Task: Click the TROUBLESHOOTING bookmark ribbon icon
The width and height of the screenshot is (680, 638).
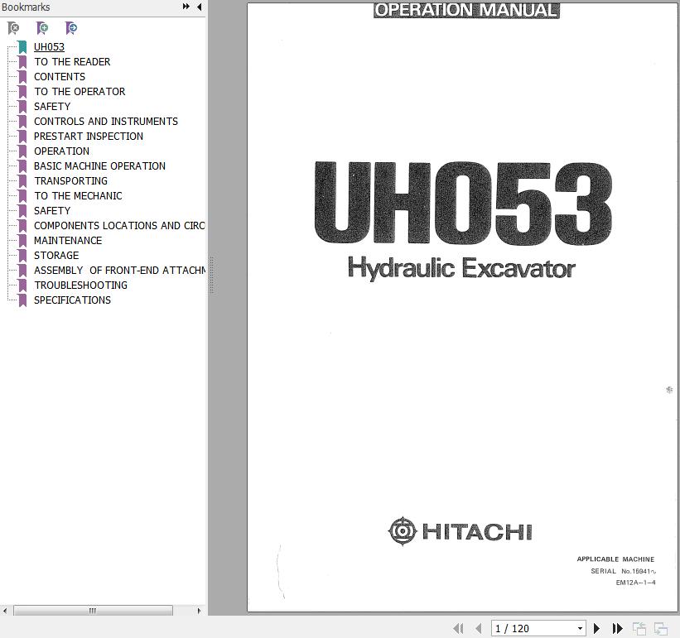Action: coord(22,285)
